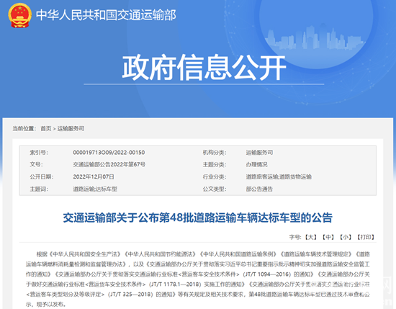Click the 公开日期 label
Viewport: 396px width, 309px height.
(42, 177)
